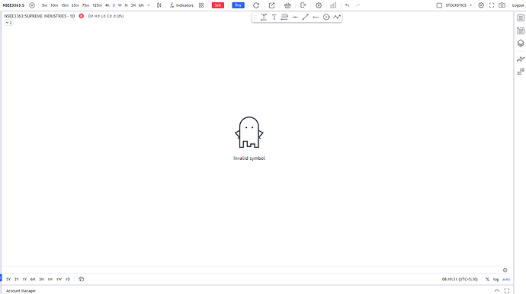The image size is (526, 294).
Task: Select the horizontal ray tool
Action: 316,17
